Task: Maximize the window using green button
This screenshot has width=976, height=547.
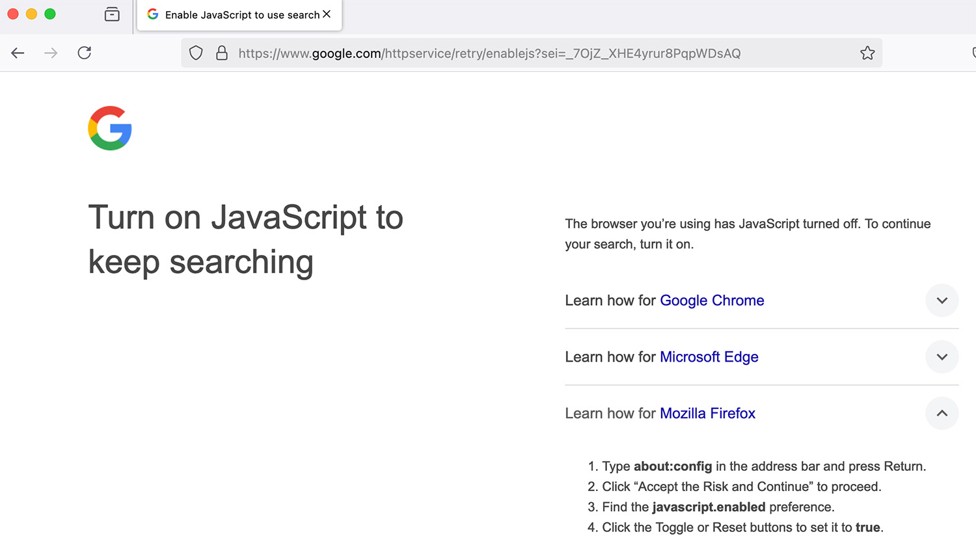Action: tap(50, 14)
